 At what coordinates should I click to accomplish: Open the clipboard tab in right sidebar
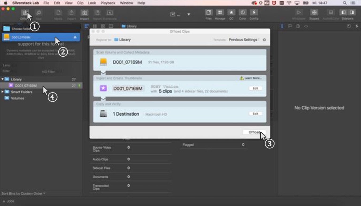pyautogui.click(x=298, y=26)
